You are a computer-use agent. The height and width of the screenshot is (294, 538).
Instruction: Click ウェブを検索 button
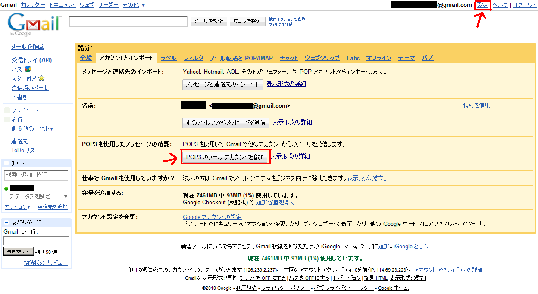click(x=247, y=21)
